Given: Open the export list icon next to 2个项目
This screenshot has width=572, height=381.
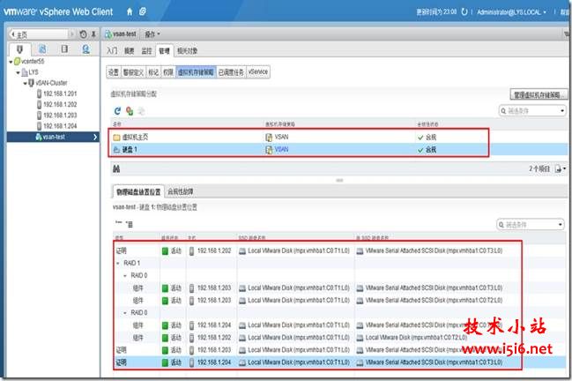Looking at the screenshot, I should (x=560, y=168).
